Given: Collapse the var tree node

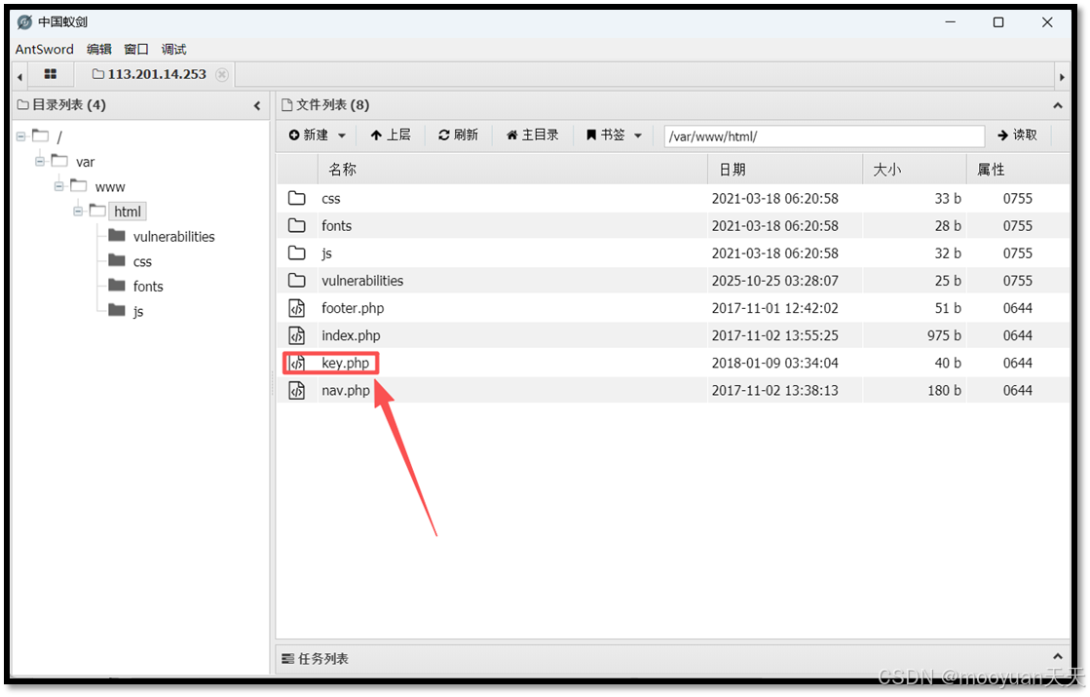Looking at the screenshot, I should tap(40, 162).
